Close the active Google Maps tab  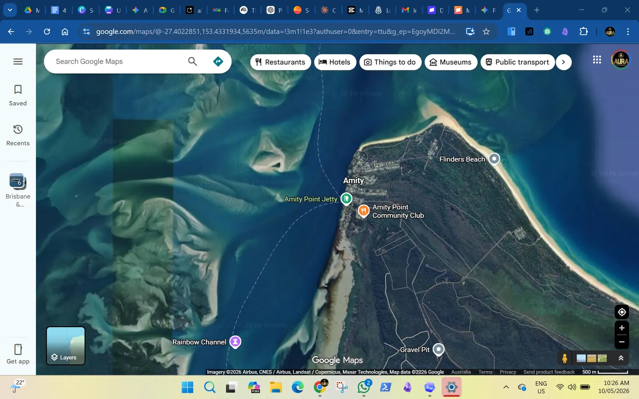point(519,10)
